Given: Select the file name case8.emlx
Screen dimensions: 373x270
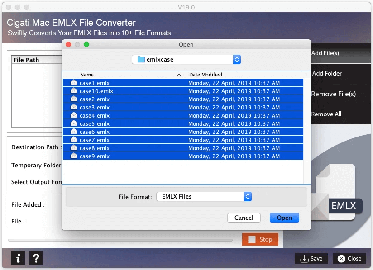Looking at the screenshot, I should click(x=95, y=148).
